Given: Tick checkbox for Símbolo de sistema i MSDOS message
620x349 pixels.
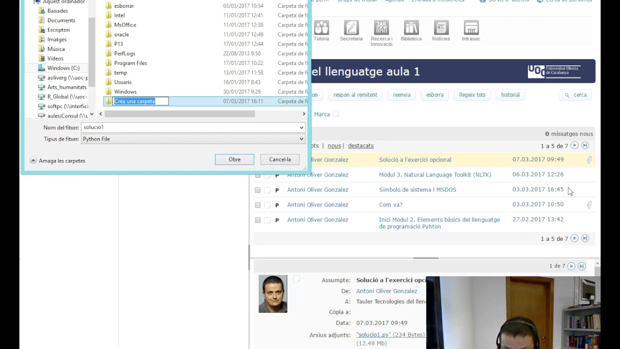Looking at the screenshot, I should (258, 190).
